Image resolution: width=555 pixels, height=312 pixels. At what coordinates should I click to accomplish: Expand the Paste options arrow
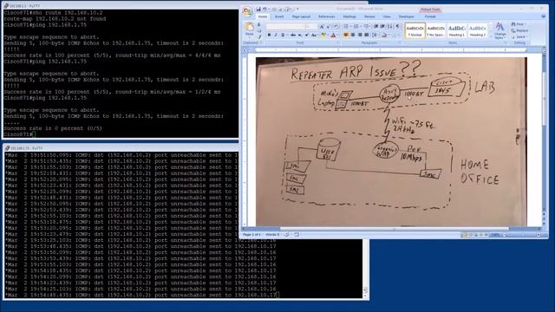click(x=249, y=37)
